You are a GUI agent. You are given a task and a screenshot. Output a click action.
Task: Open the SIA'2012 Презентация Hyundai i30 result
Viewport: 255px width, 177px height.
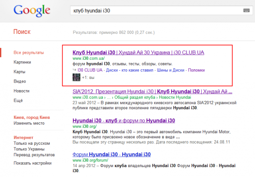(152, 91)
